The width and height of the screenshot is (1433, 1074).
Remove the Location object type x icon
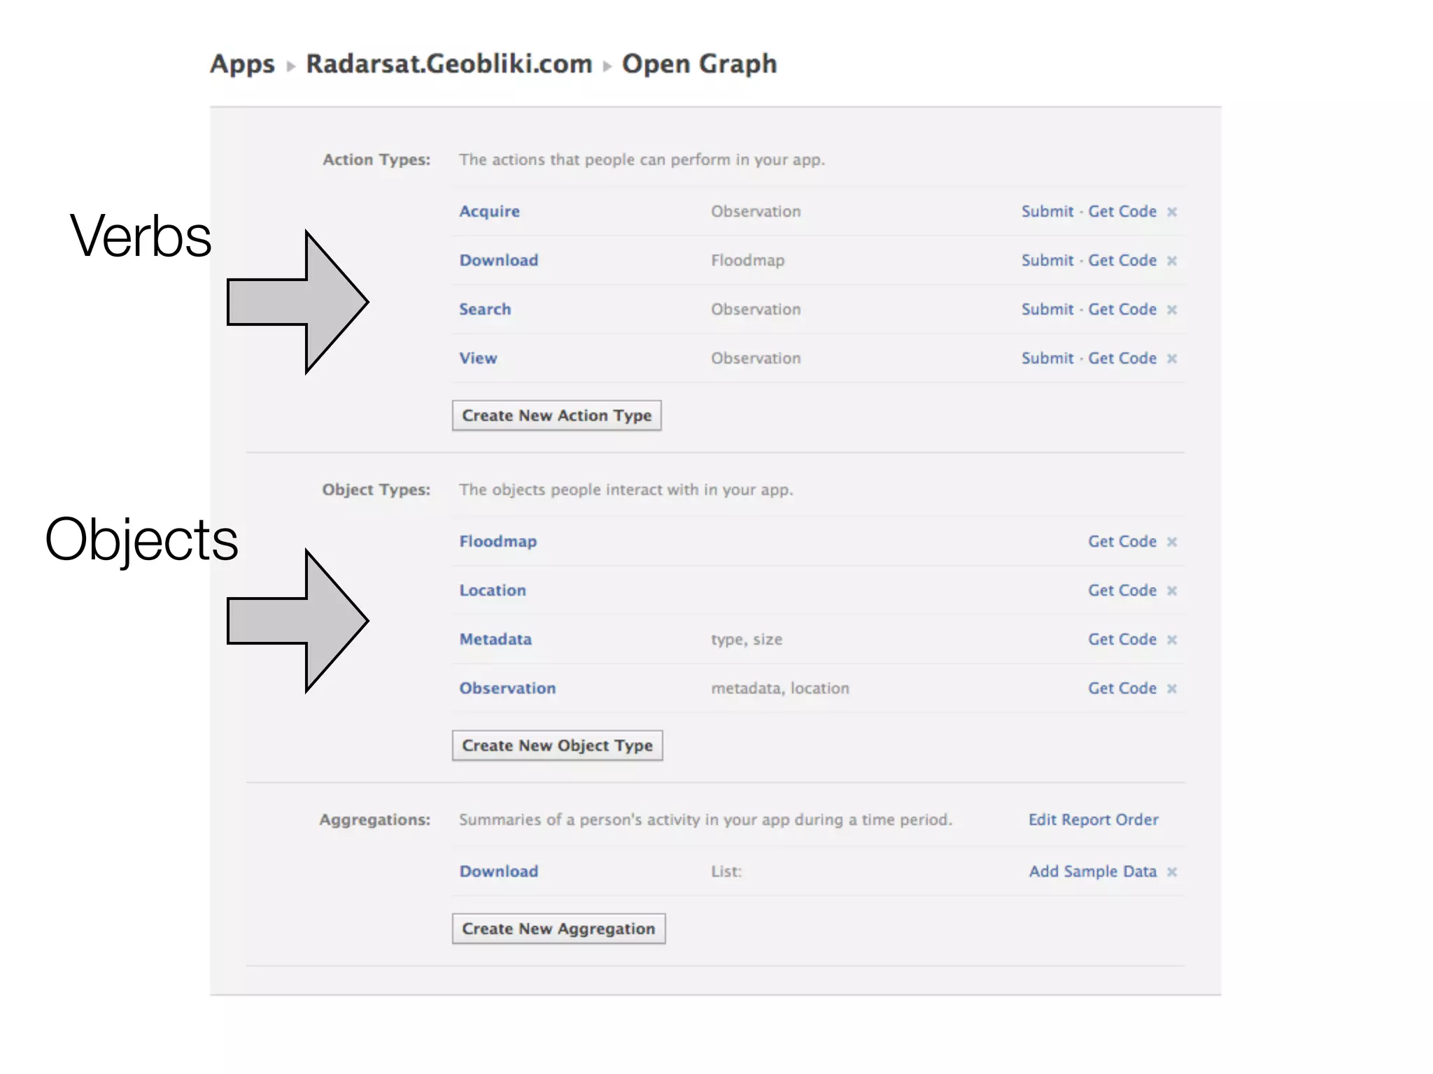(x=1172, y=591)
